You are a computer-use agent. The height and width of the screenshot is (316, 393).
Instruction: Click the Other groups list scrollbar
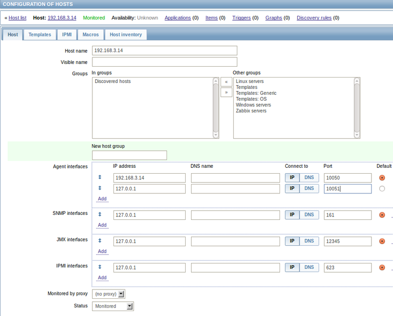click(357, 105)
